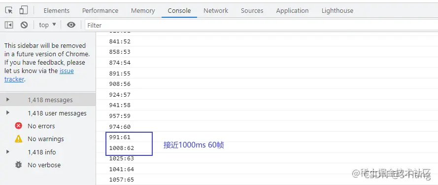The width and height of the screenshot is (438, 185).
Task: Select the 1008:62 console log line
Action: (267, 148)
